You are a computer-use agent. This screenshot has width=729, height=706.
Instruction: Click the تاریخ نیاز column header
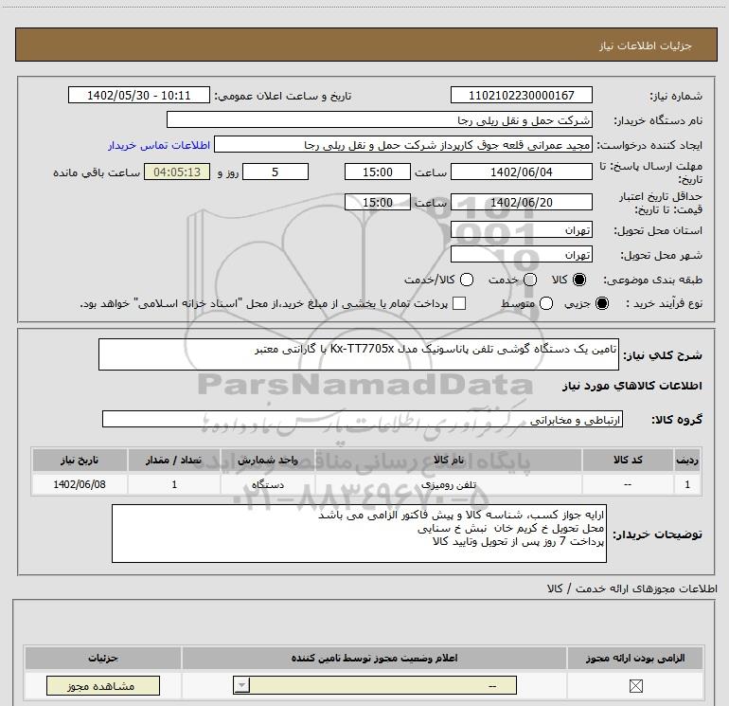click(80, 460)
